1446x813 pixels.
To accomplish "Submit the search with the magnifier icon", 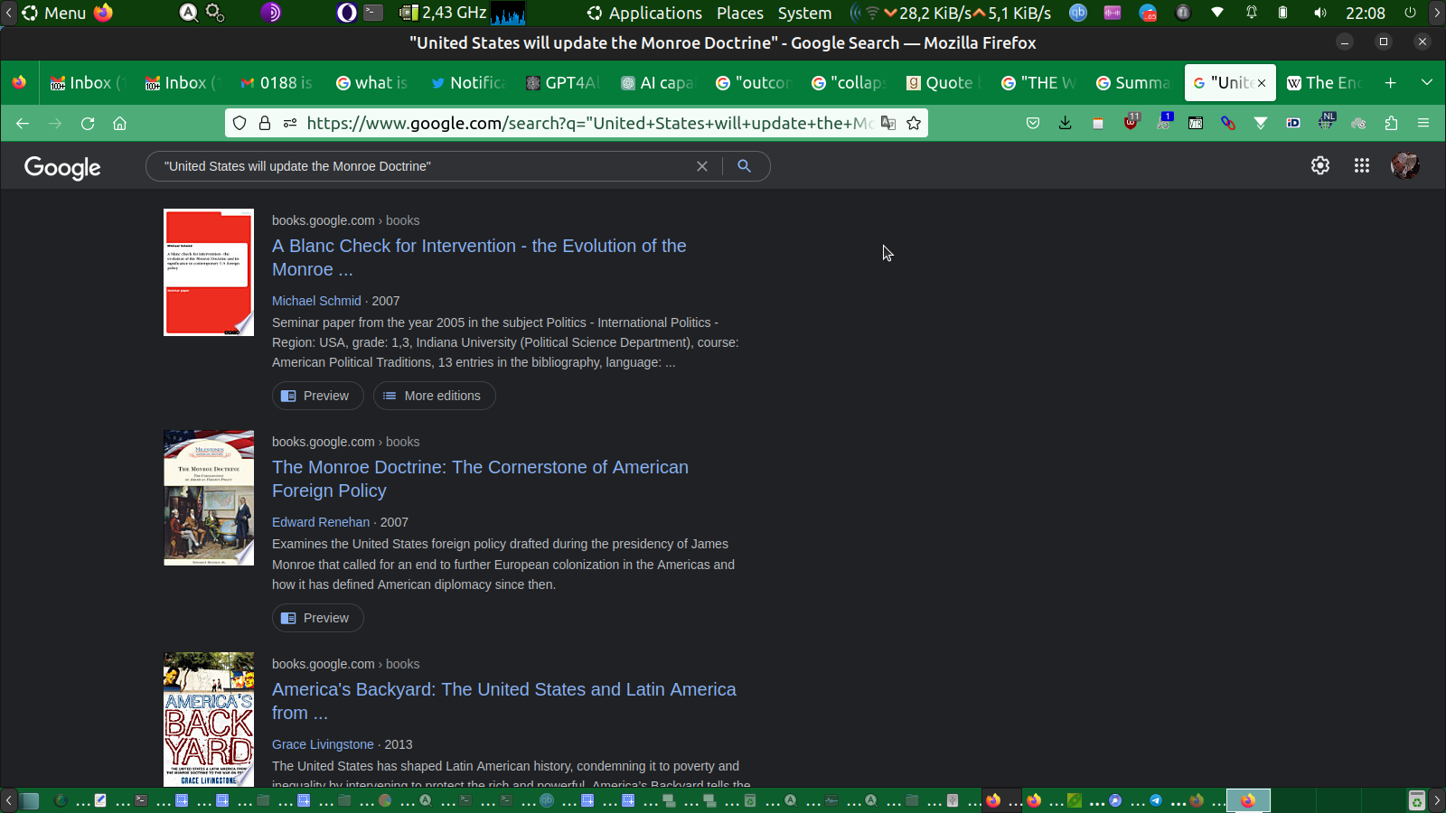I will tap(744, 166).
